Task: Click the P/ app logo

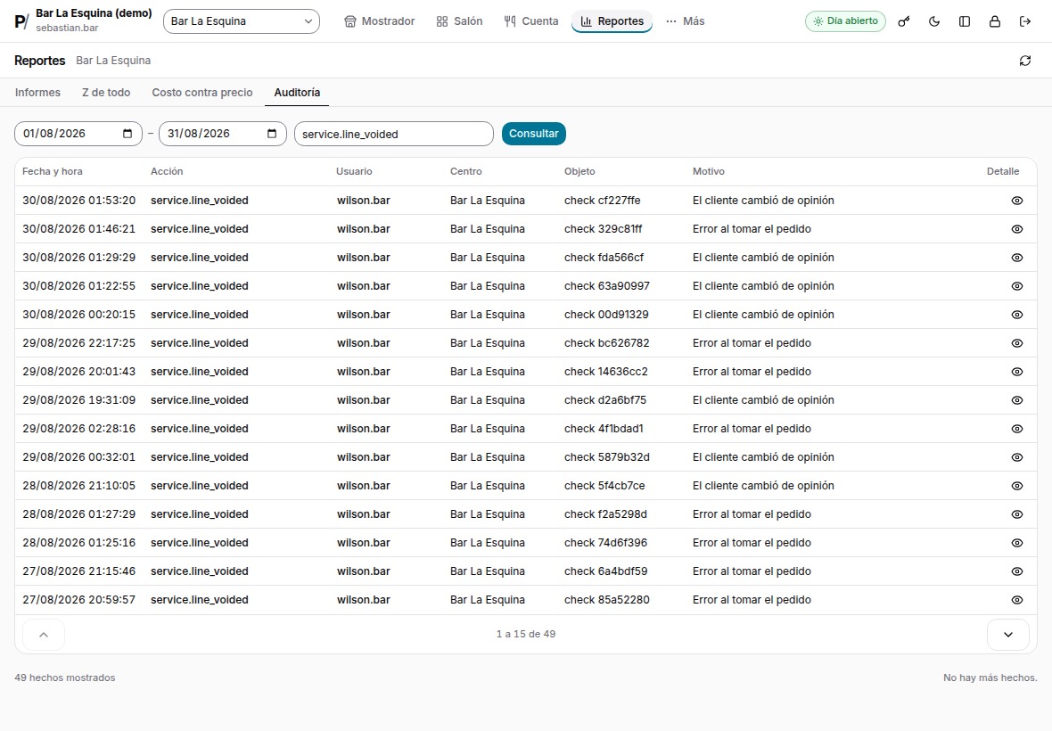Action: (21, 21)
